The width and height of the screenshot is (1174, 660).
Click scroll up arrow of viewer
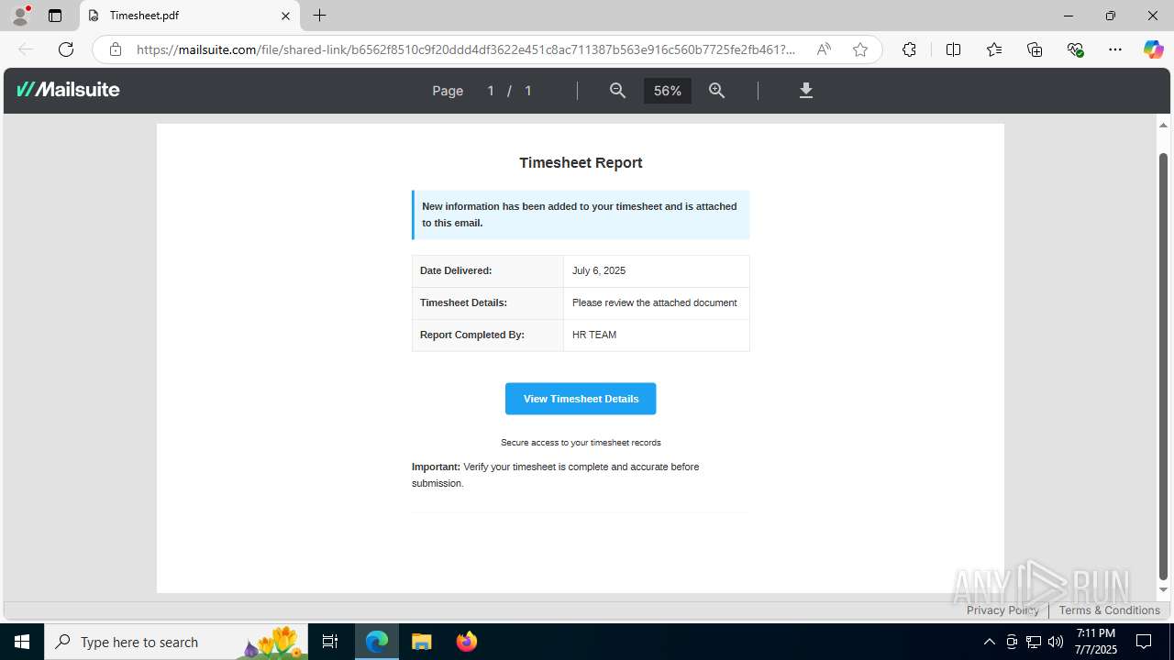(1164, 125)
